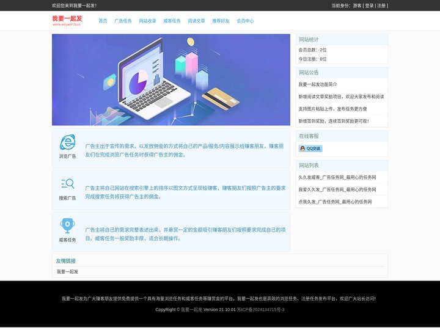Click the 网站统计 panel header
Screen dimensions: 440x330
(342, 40)
